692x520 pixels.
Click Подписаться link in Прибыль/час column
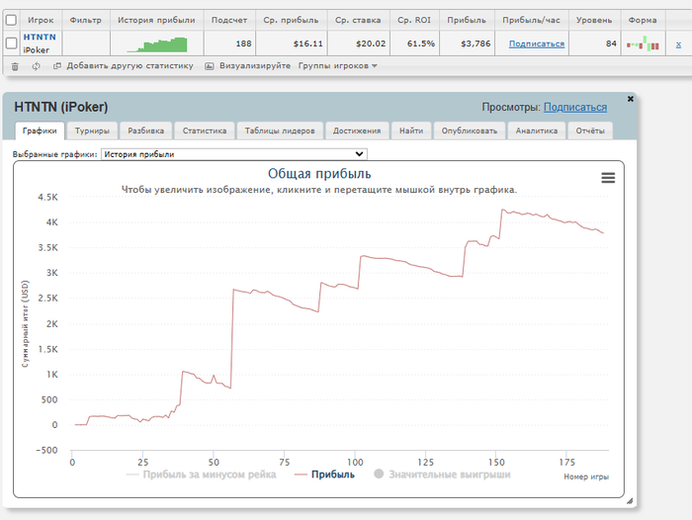(x=537, y=43)
